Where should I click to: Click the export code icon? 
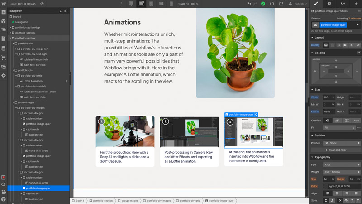272,4
